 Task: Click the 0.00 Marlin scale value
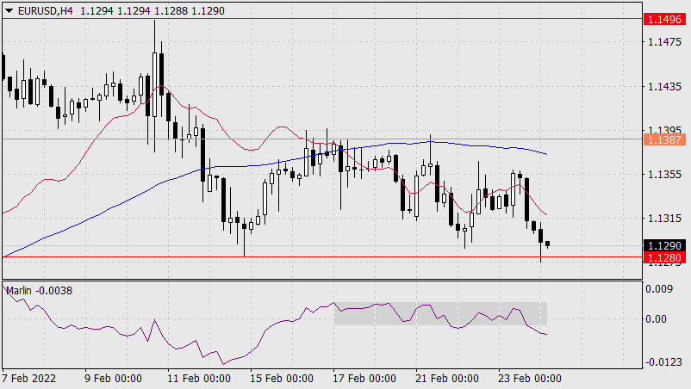(657, 318)
